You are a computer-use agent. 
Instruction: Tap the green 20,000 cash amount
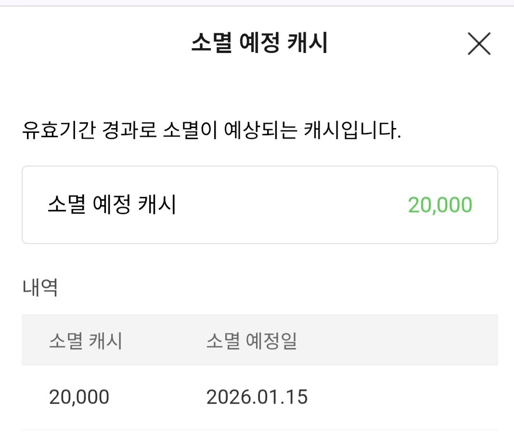pos(440,205)
